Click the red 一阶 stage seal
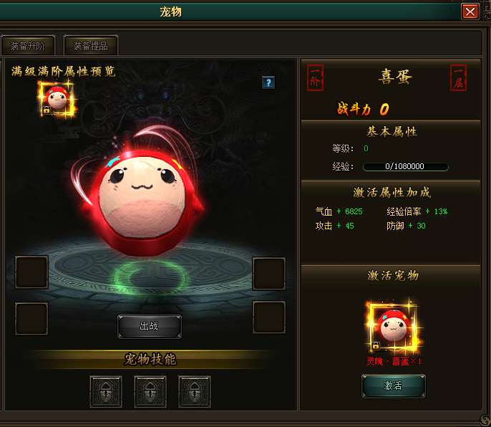Image resolution: width=491 pixels, height=427 pixels. click(315, 78)
